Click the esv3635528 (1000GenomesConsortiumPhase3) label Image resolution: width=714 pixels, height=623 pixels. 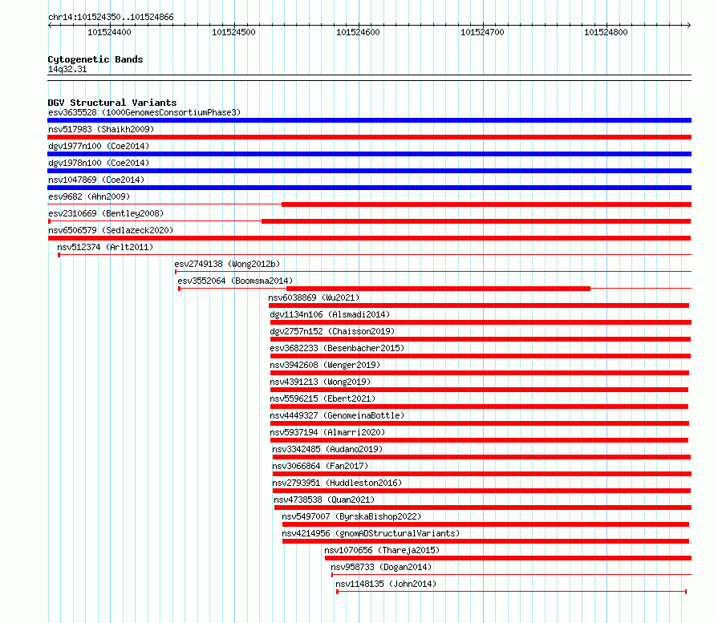pos(144,112)
